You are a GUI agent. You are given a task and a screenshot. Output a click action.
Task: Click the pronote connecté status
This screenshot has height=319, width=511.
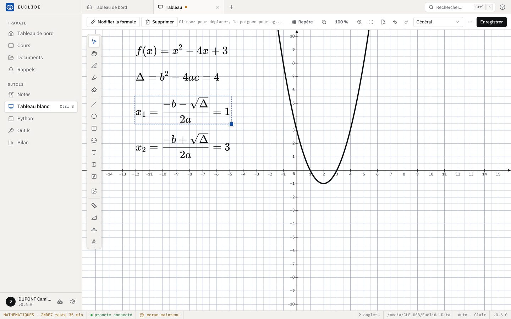click(x=111, y=315)
